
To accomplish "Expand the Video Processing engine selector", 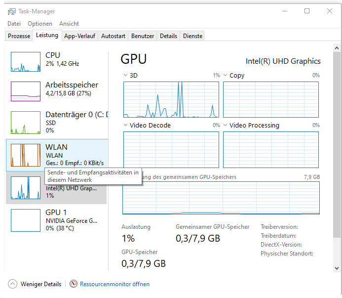I will (226, 126).
